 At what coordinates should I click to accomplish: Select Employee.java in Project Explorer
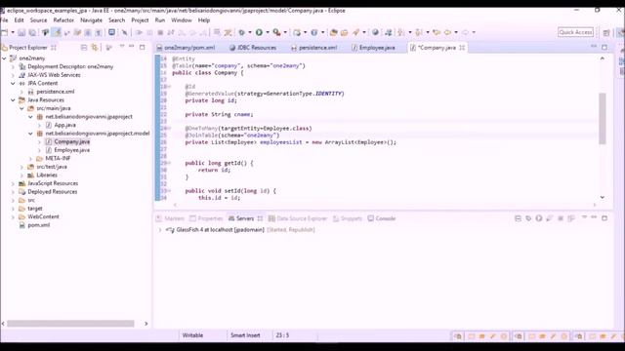pyautogui.click(x=71, y=150)
